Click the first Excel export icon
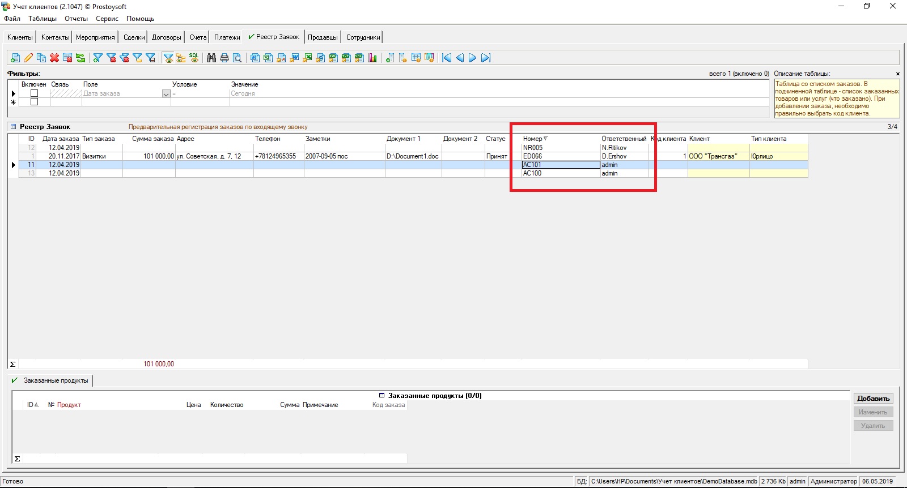907x488 pixels. click(x=268, y=58)
